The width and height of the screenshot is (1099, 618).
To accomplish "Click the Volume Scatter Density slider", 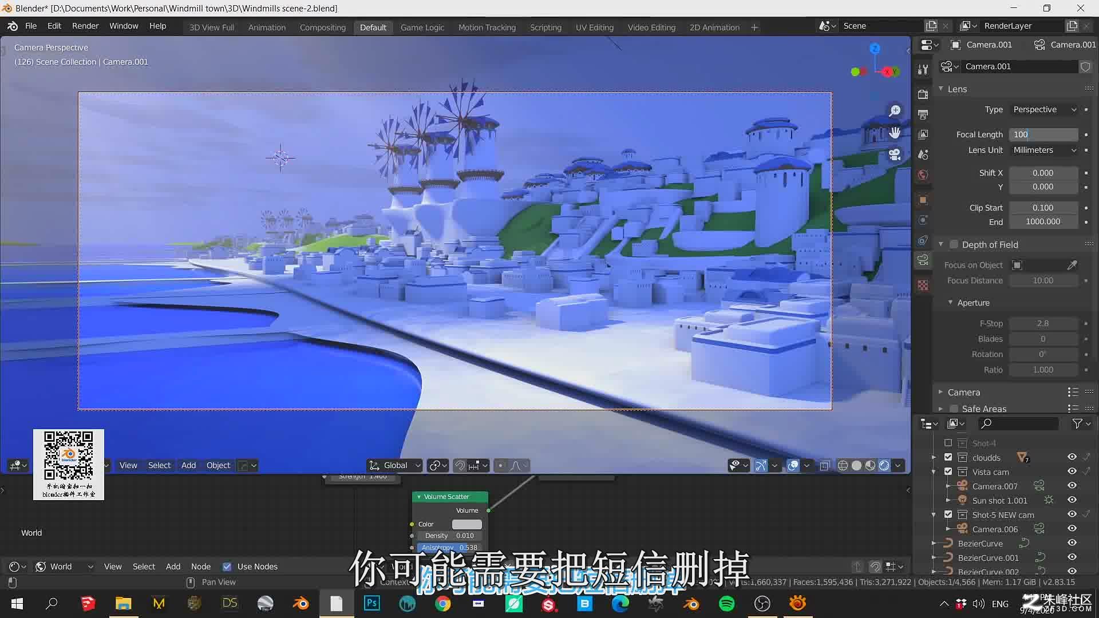I will coord(449,536).
